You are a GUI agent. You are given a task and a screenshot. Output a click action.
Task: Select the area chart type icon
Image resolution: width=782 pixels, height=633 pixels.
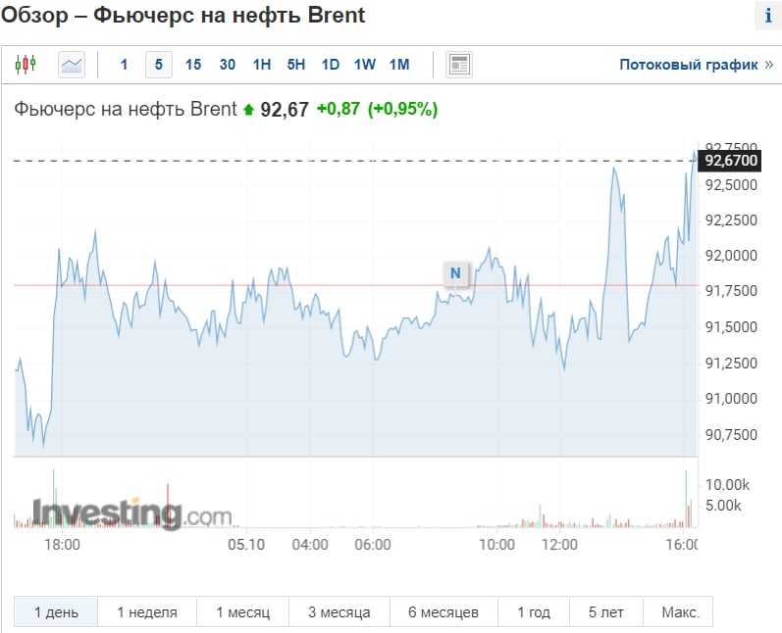[x=72, y=65]
